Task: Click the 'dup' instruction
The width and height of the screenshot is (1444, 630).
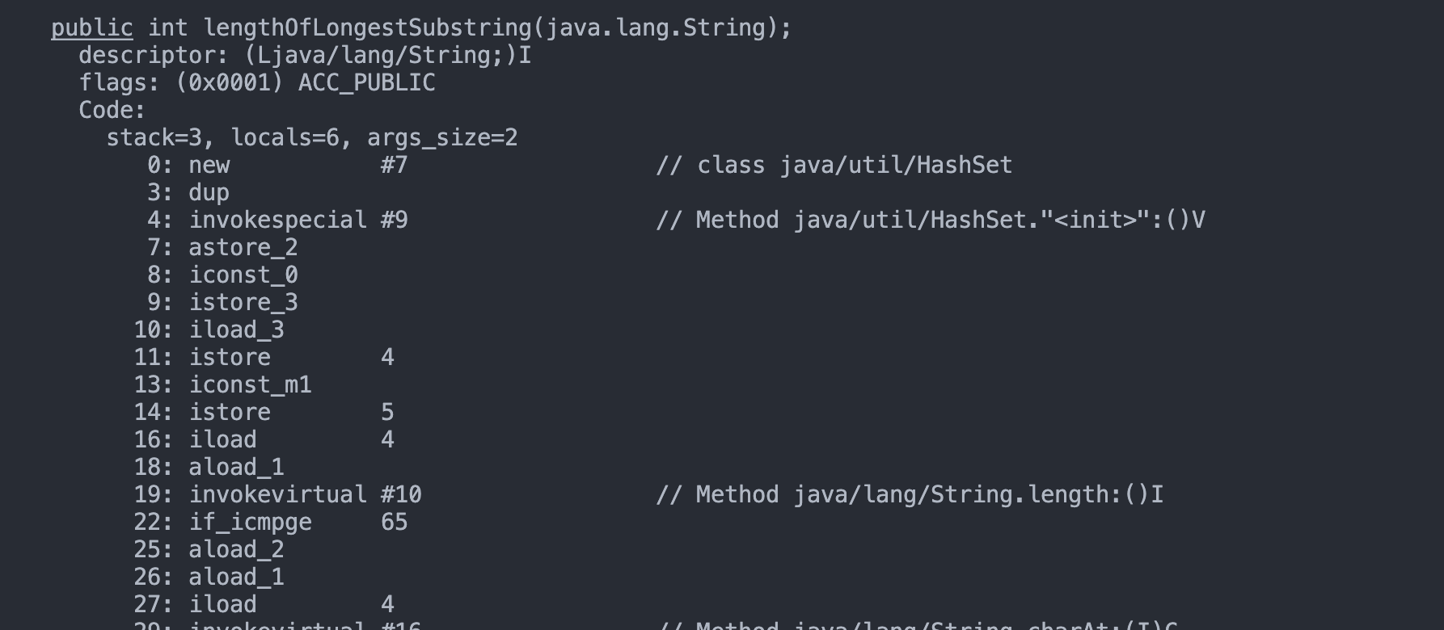Action: click(209, 193)
